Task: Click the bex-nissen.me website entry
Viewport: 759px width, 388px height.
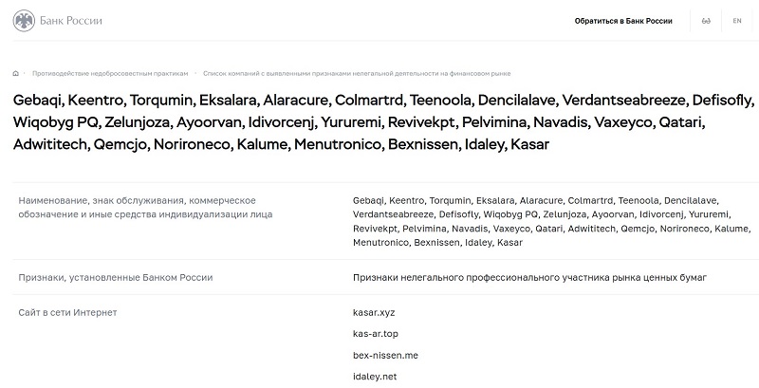Action: (385, 356)
